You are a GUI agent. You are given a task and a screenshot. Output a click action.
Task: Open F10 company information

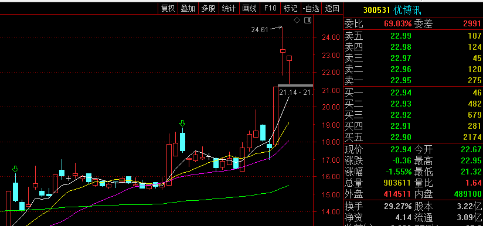270,8
